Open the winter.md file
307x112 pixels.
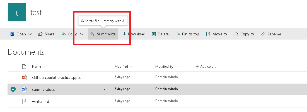pyautogui.click(x=40, y=101)
